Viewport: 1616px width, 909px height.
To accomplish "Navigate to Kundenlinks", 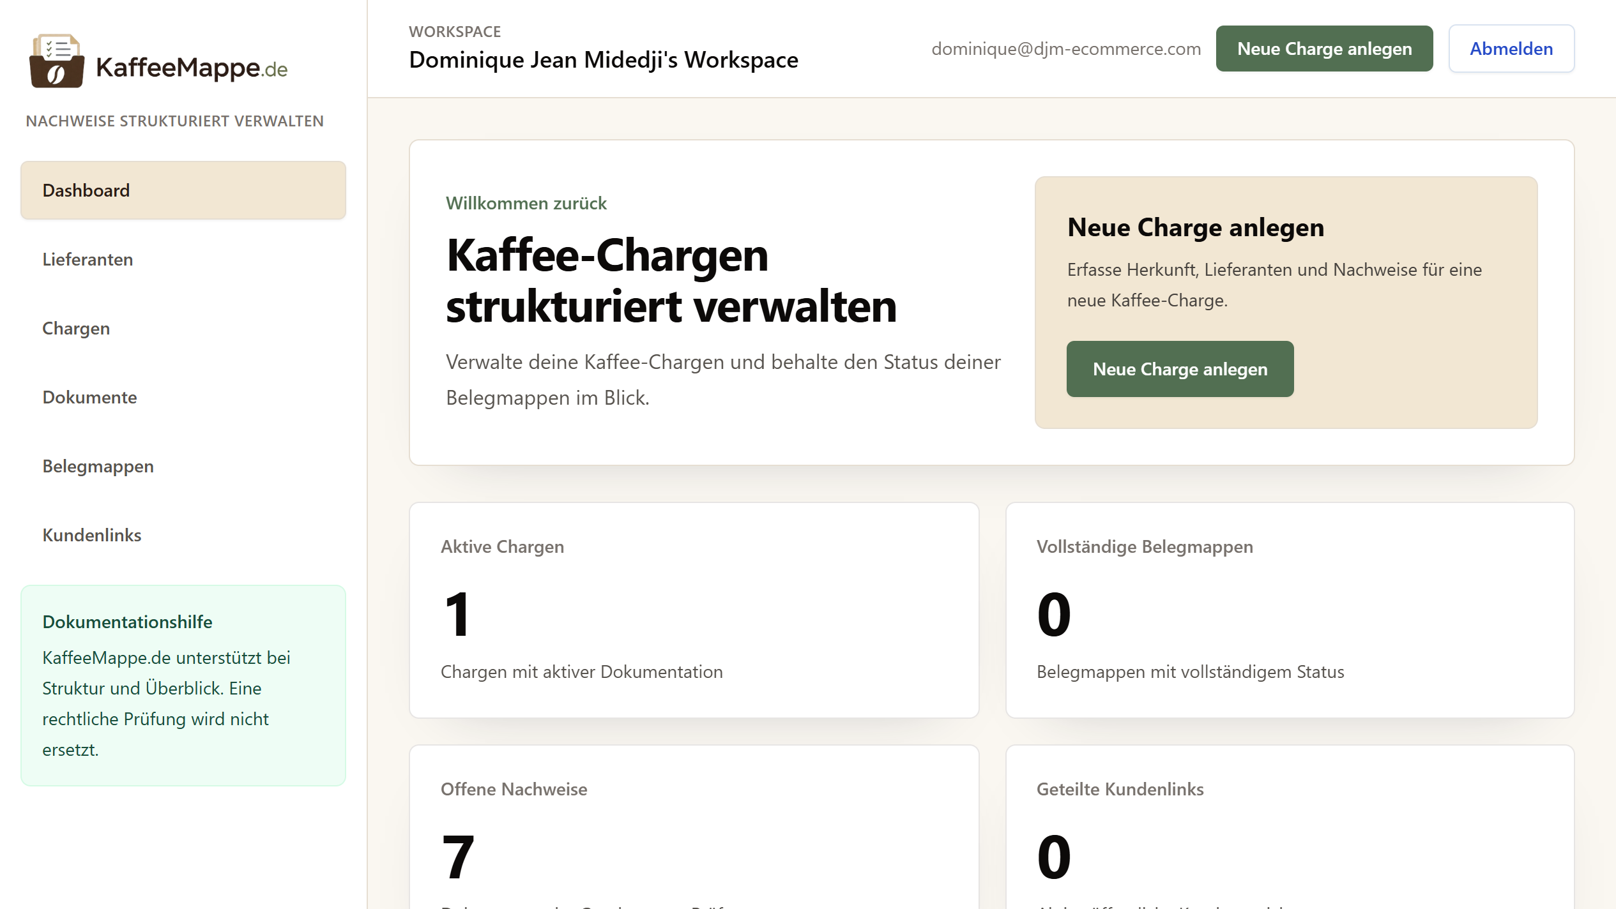I will point(183,535).
